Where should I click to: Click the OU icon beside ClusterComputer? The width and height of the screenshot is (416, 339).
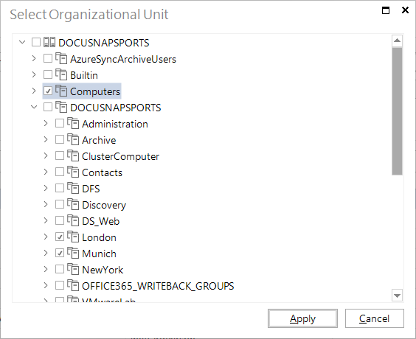pos(73,155)
